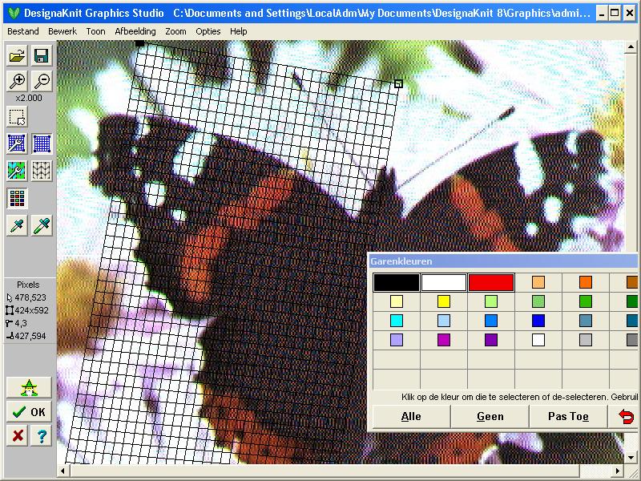The width and height of the screenshot is (641, 481).
Task: Toggle the blue grid display icon
Action: coord(42,143)
